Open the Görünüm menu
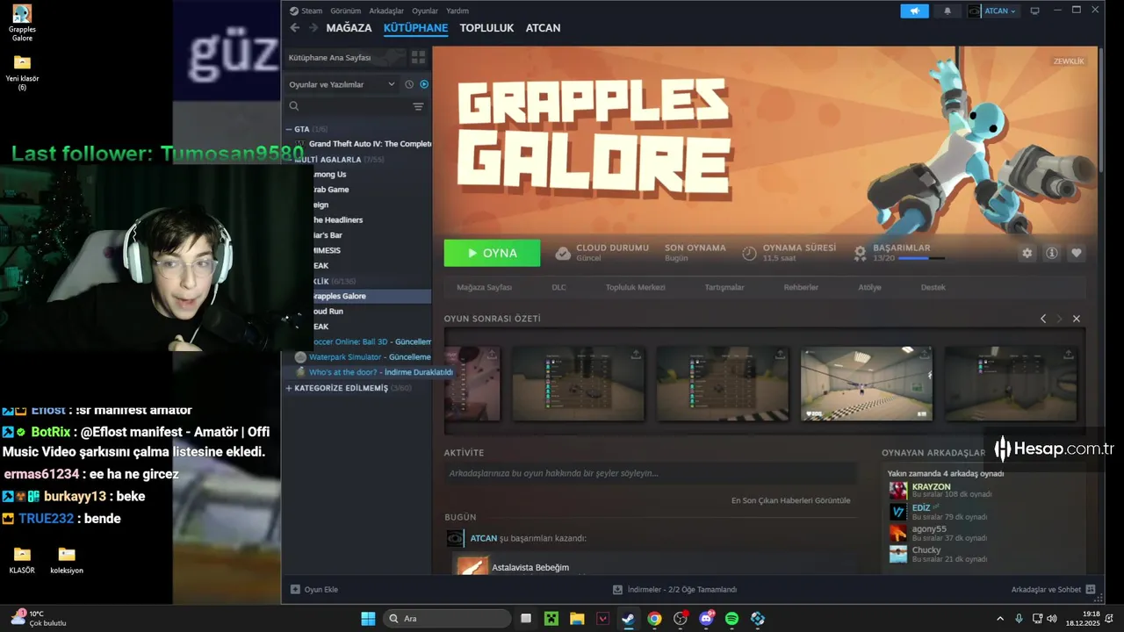Image resolution: width=1124 pixels, height=632 pixels. (x=346, y=11)
